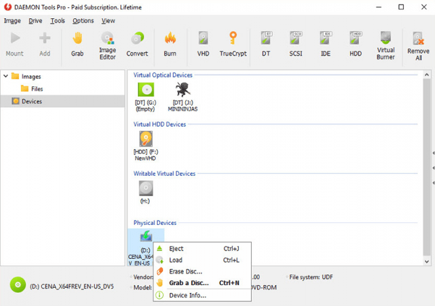435x306 pixels.
Task: Open the Image menu
Action: tap(12, 21)
